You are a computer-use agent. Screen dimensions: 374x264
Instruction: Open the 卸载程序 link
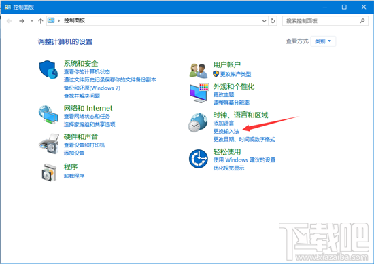(74, 176)
